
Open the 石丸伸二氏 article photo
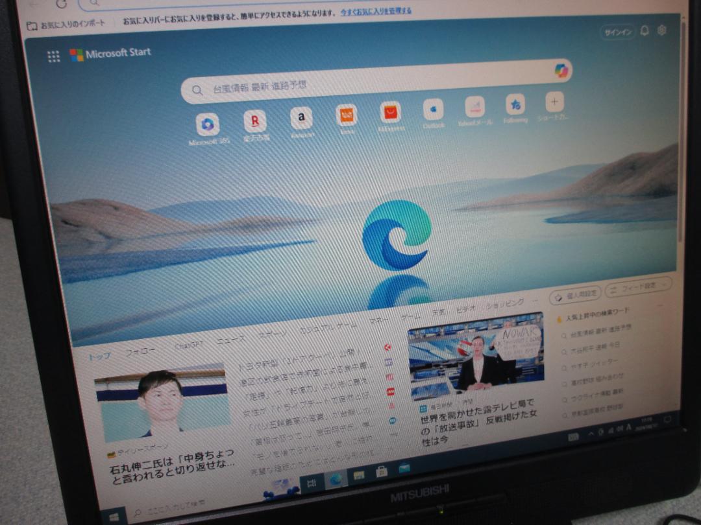pyautogui.click(x=162, y=402)
